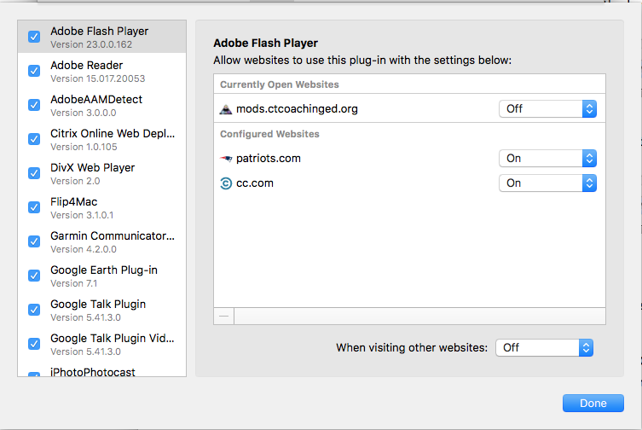Click the Done button
This screenshot has width=642, height=430.
(593, 404)
